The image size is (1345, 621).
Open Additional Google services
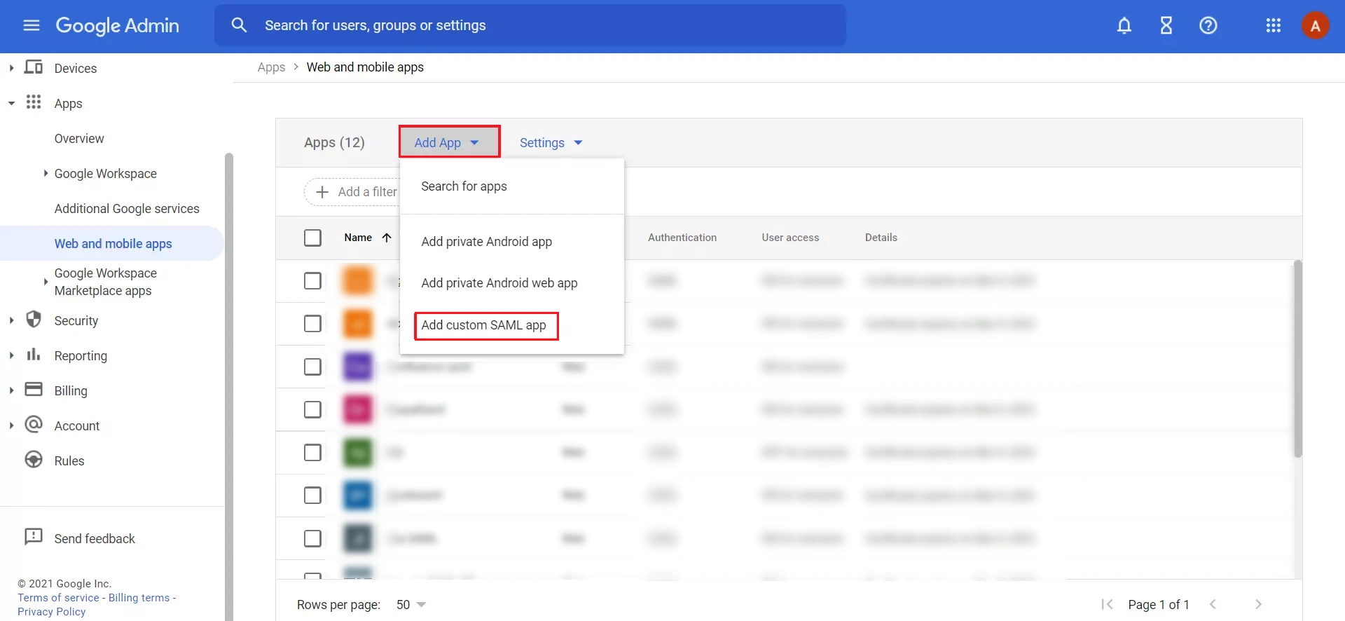click(x=127, y=209)
